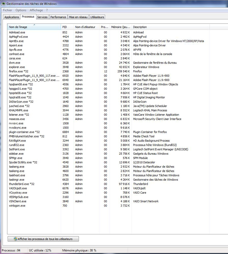Viewport: 228px width, 254px height.
Task: Sort by Nom de l'image column header
Action: click(x=34, y=27)
